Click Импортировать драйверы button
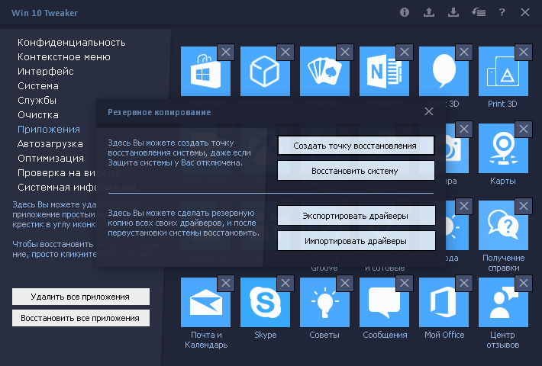Screen dimensions: 542x366 (356, 241)
